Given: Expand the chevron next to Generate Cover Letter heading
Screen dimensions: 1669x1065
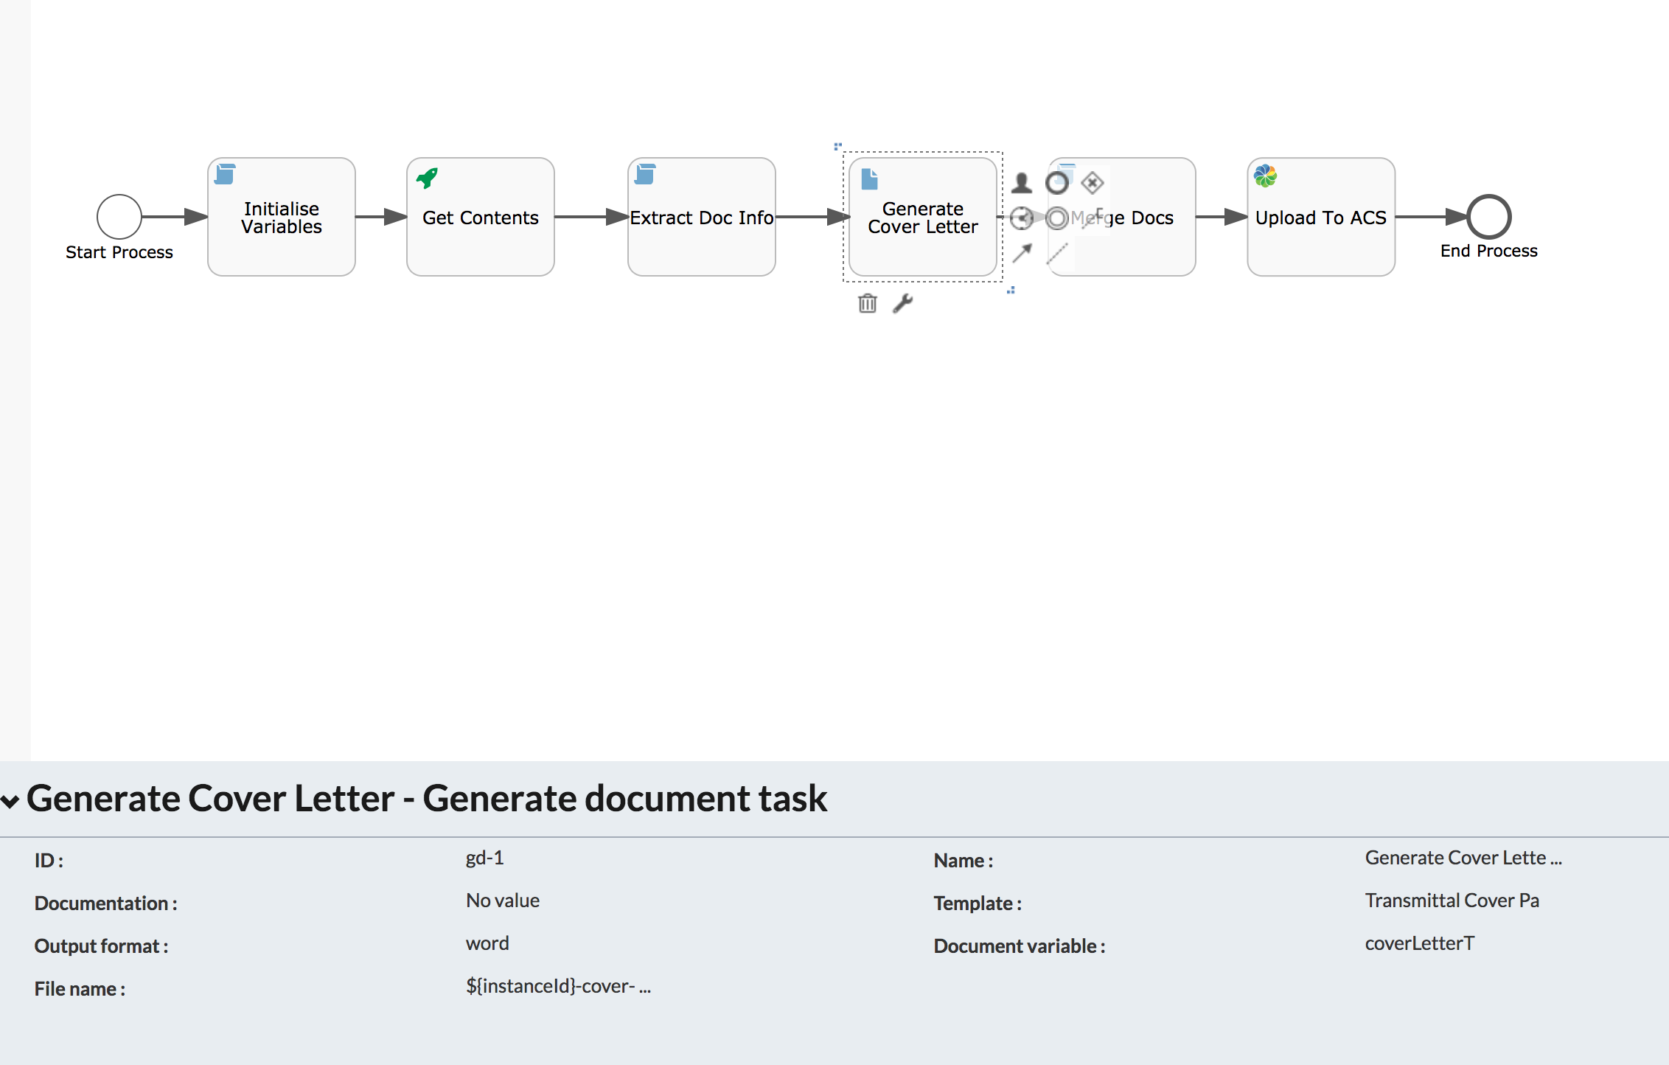Looking at the screenshot, I should click(13, 799).
